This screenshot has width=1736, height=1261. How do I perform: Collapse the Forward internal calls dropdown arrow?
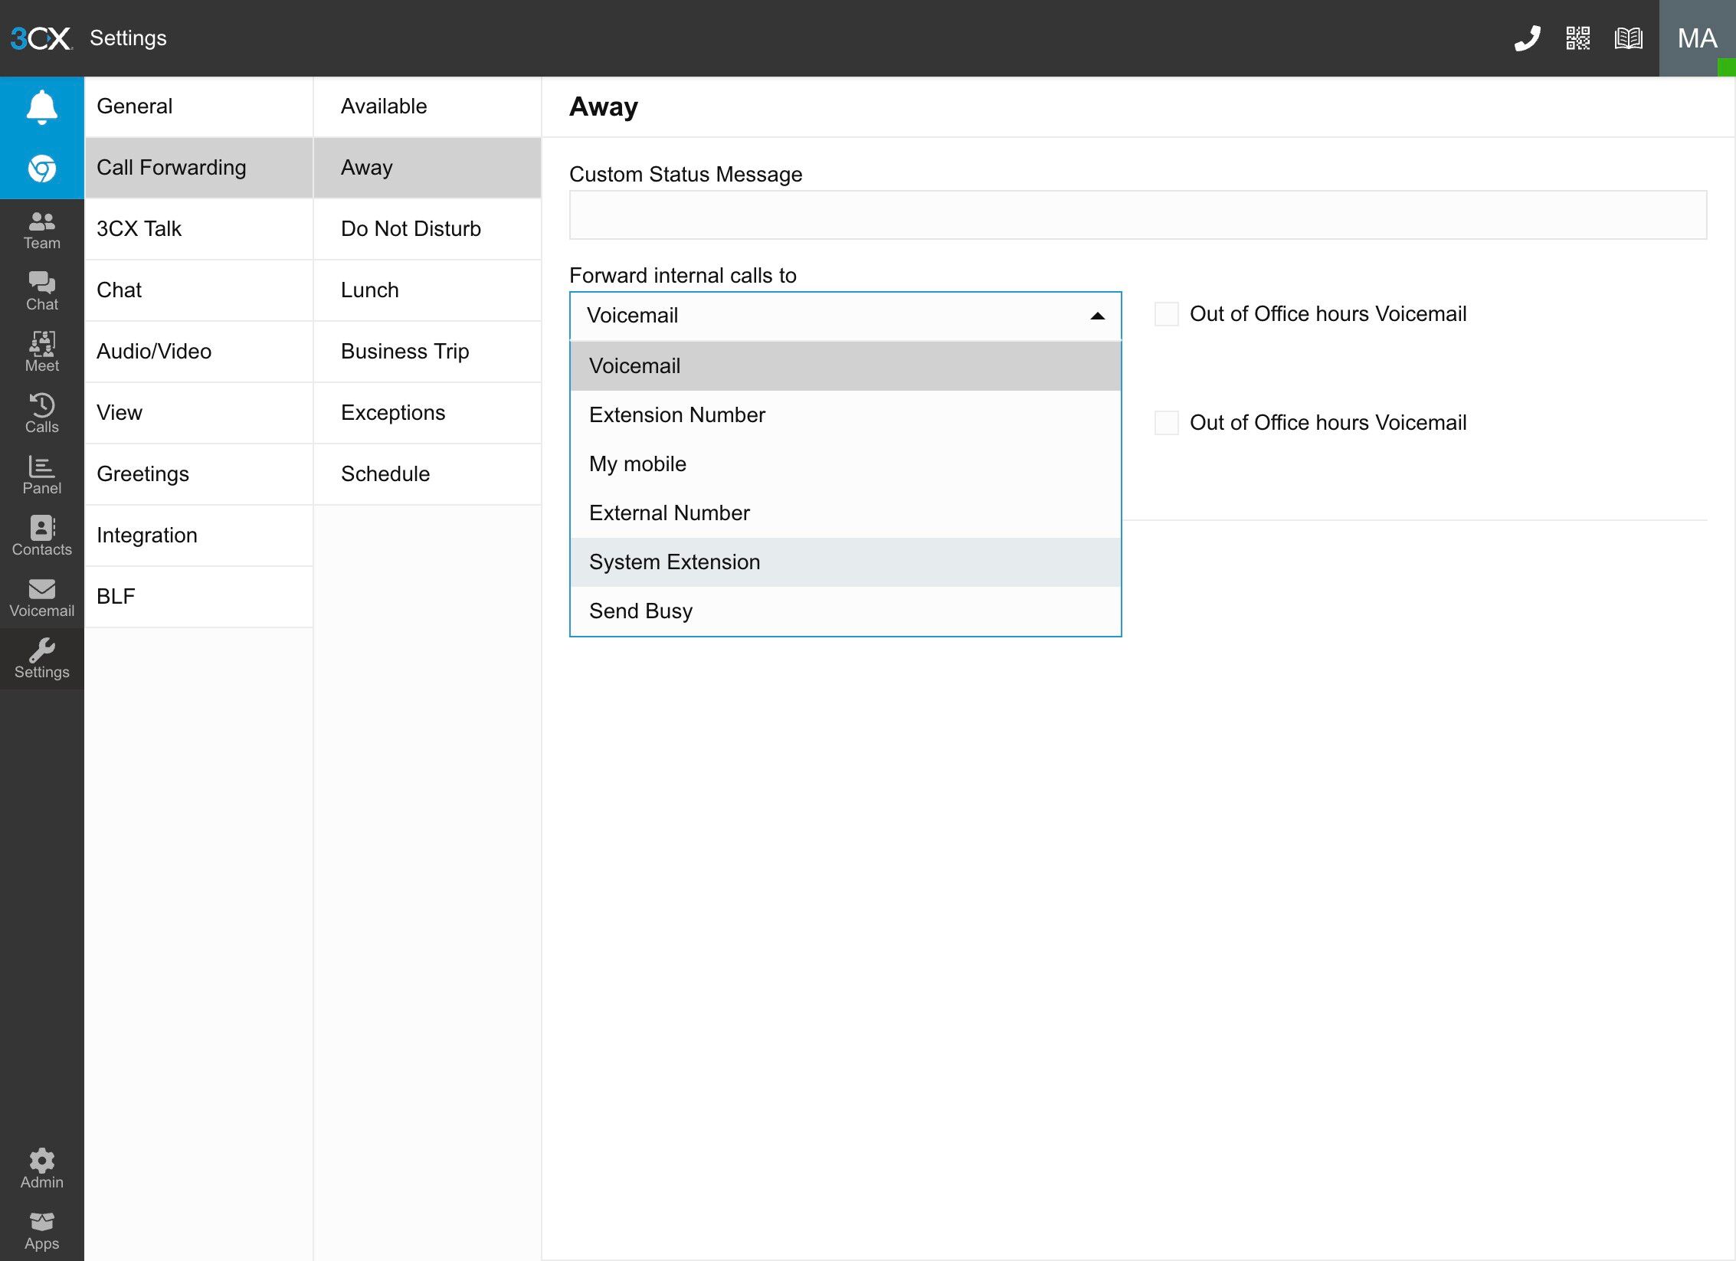coord(1097,316)
